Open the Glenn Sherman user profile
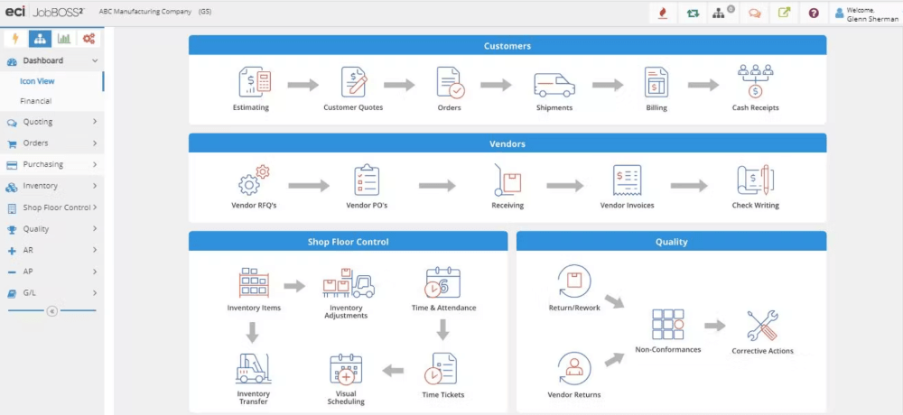 tap(866, 14)
